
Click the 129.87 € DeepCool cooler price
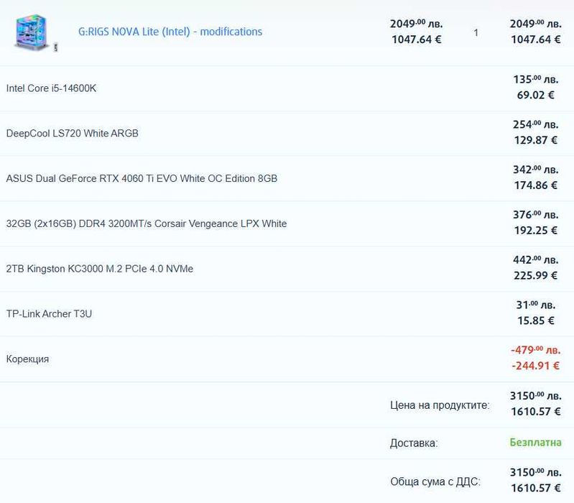(x=535, y=140)
